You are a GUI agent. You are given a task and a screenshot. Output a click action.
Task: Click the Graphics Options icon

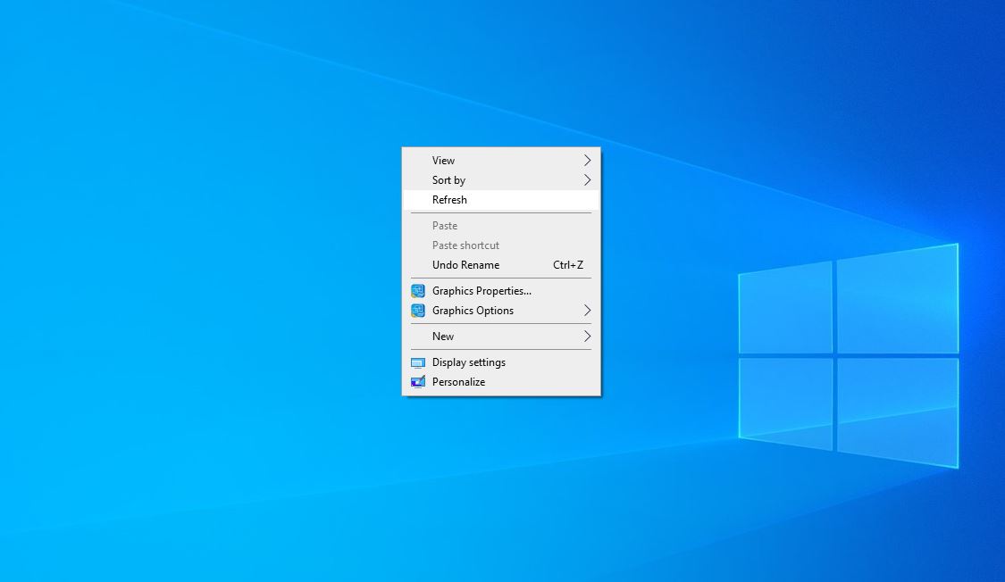tap(418, 311)
